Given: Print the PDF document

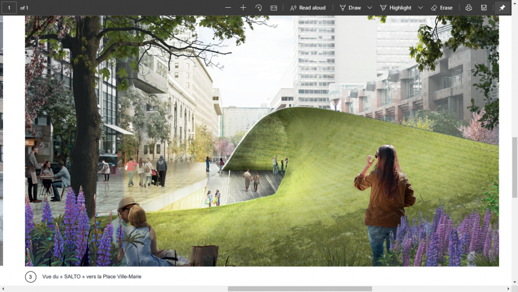Looking at the screenshot, I should 468,8.
